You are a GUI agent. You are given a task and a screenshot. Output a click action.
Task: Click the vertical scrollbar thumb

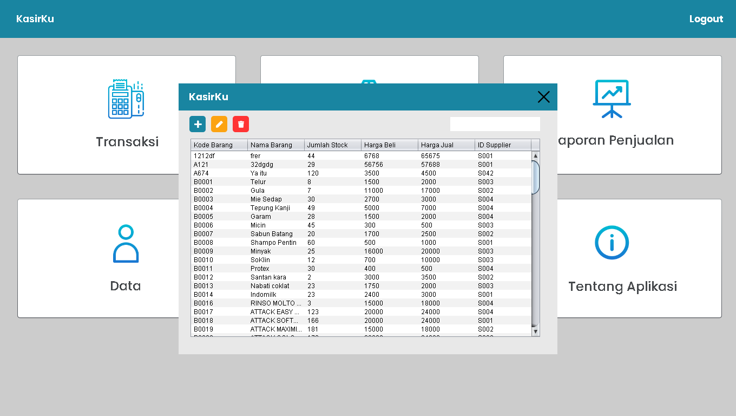coord(536,177)
